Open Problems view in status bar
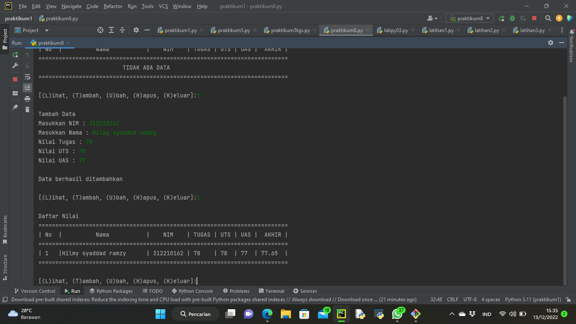Screen dimensions: 576x324 point(236,291)
